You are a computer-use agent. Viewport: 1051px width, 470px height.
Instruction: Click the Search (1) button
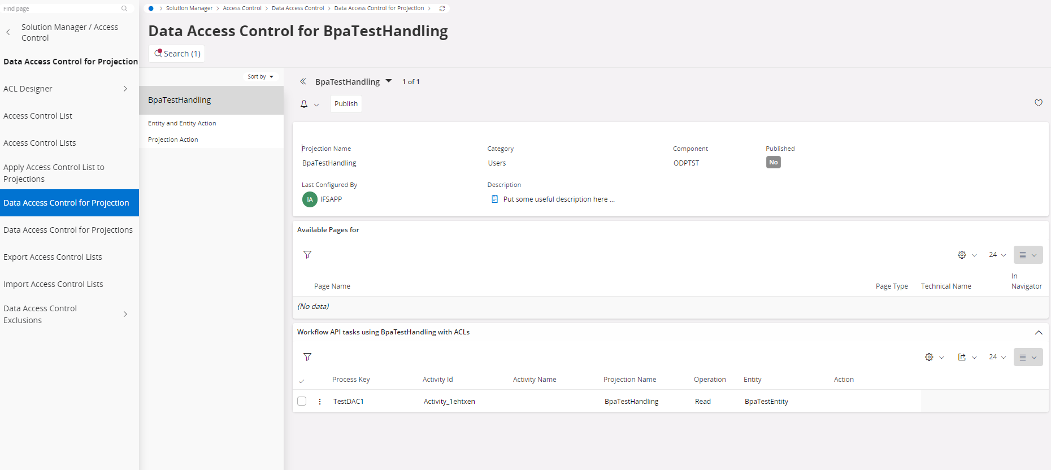click(176, 54)
